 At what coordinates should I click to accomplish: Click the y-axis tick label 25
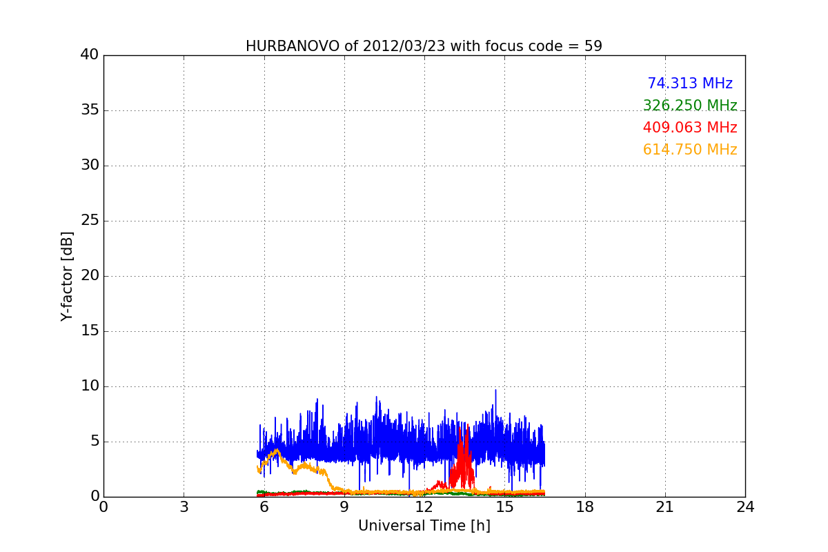coord(90,221)
